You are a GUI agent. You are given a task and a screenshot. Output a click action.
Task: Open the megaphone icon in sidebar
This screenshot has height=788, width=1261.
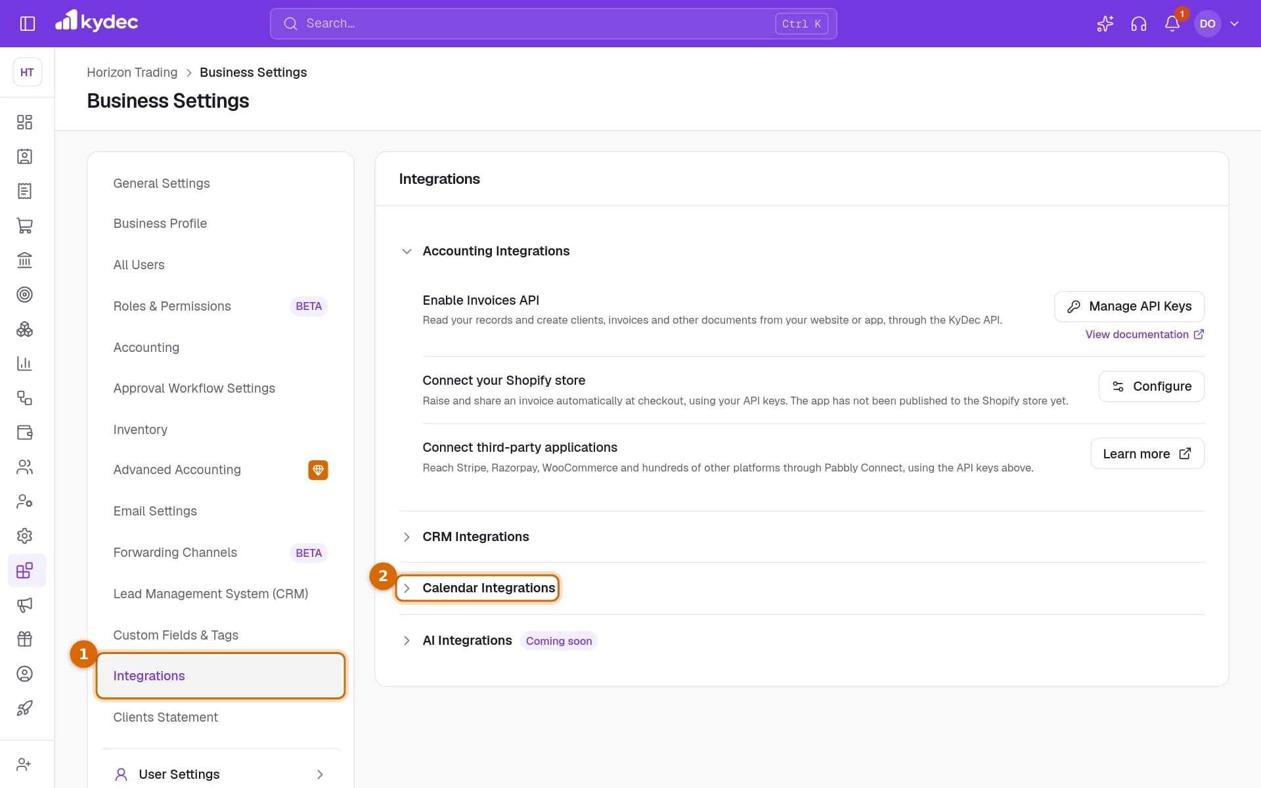(x=24, y=605)
